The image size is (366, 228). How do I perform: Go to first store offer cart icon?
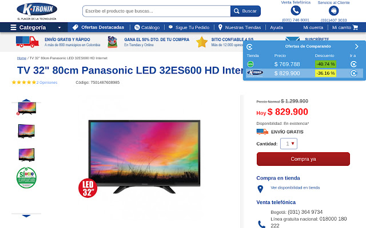[x=353, y=64]
